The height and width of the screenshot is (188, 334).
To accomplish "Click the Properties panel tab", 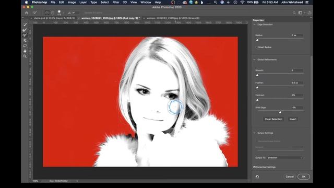I will point(258,20).
